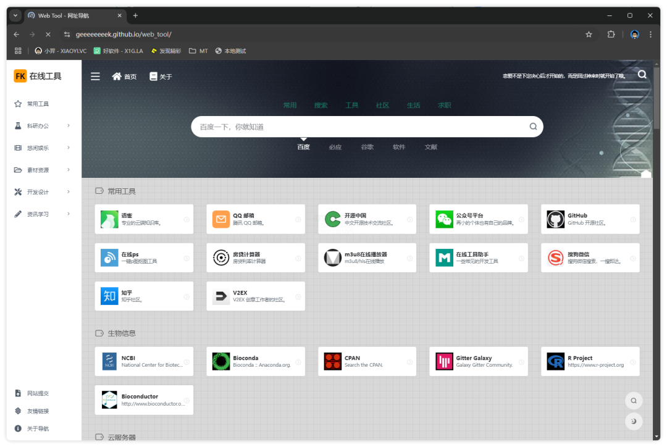Screen dimensions: 667x447
Task: Open browser extensions puzzle icon
Action: coord(611,35)
